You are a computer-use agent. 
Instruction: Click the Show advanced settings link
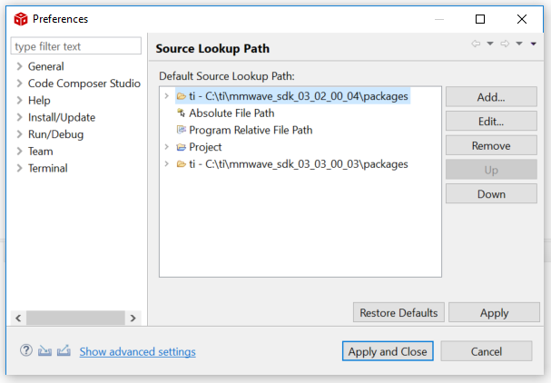pos(137,351)
